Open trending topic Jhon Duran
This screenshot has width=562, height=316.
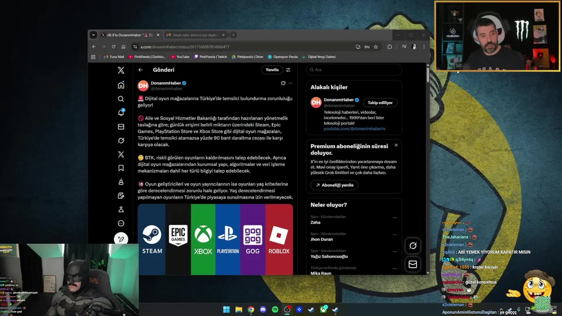click(x=321, y=239)
